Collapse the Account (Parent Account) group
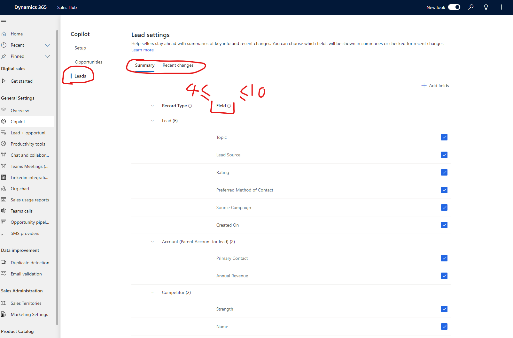This screenshot has width=513, height=338. coord(152,242)
